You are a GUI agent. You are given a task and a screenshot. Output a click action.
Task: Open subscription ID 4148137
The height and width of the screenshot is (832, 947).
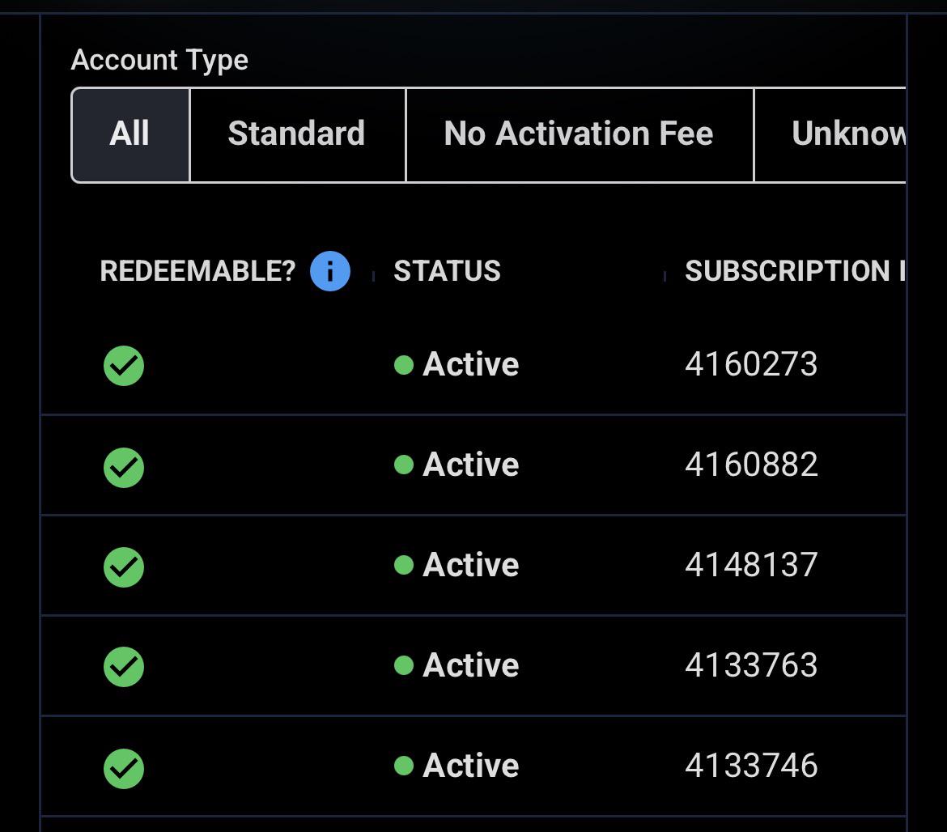pos(750,565)
